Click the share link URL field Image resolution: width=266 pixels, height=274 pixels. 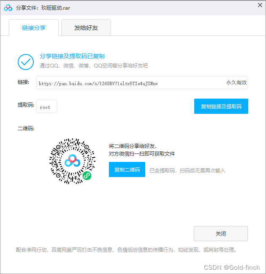142,83
